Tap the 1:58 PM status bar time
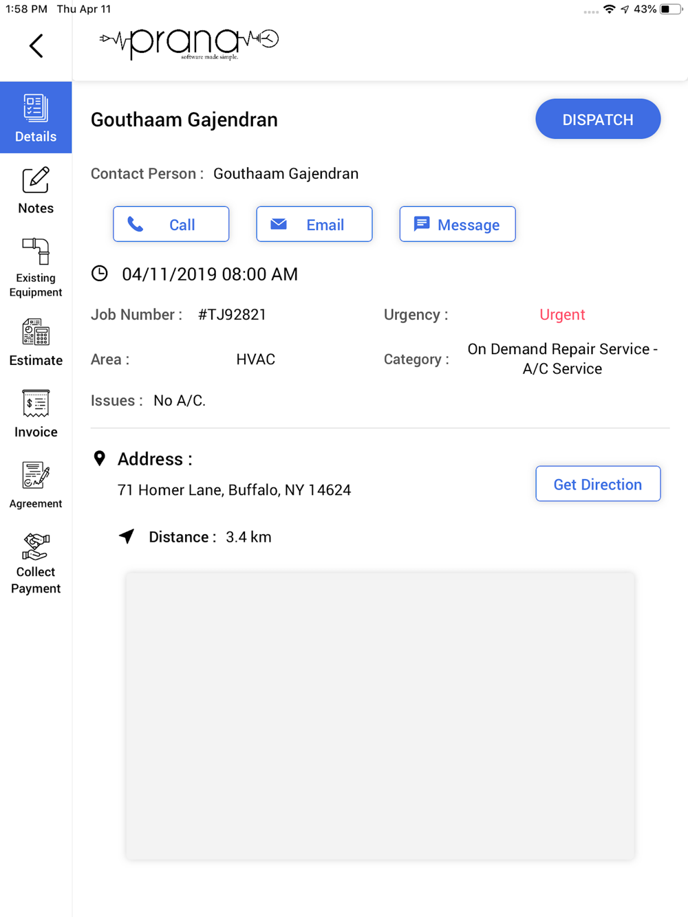This screenshot has width=688, height=917. [26, 9]
